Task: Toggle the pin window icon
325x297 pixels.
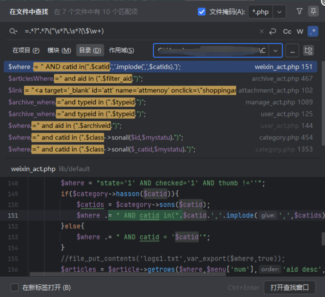Action: point(313,11)
